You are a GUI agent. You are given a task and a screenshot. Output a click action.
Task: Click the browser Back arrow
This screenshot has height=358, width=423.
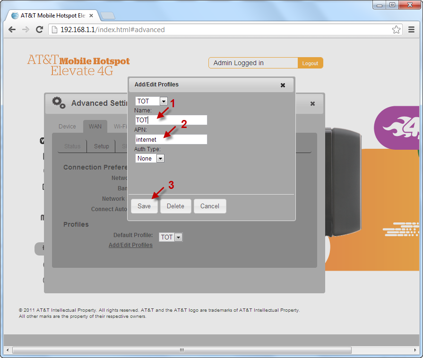click(x=12, y=29)
